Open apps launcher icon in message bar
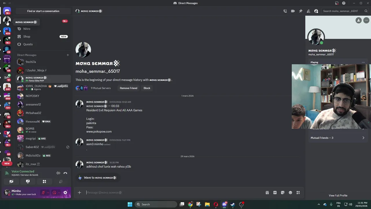This screenshot has width=371, height=209. tap(298, 192)
